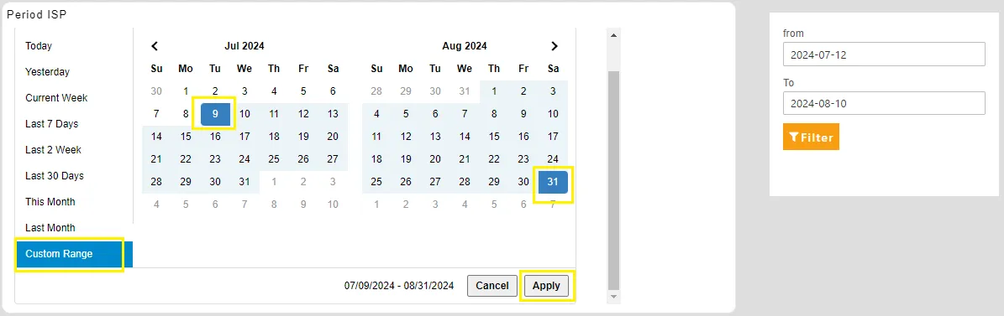Select July 9 in the calendar
Screen dimensions: 1004x316
tap(215, 114)
